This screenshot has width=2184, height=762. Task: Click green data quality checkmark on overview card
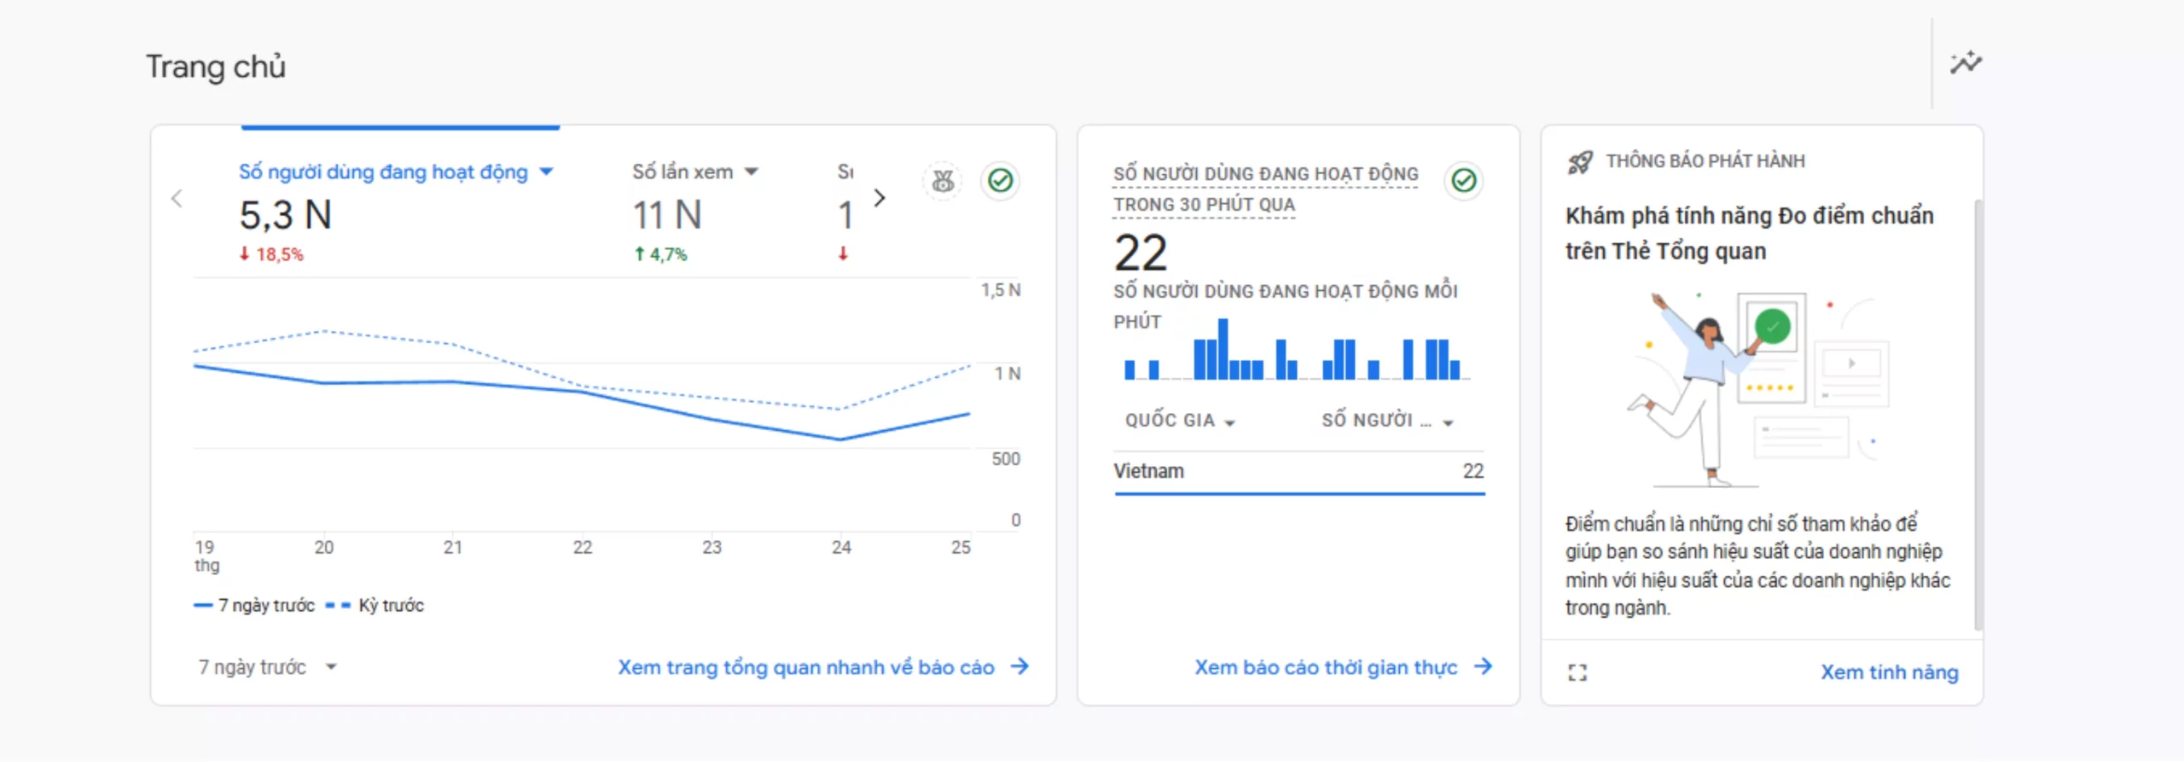click(x=1000, y=181)
